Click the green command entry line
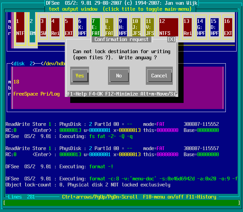 pos(122,203)
